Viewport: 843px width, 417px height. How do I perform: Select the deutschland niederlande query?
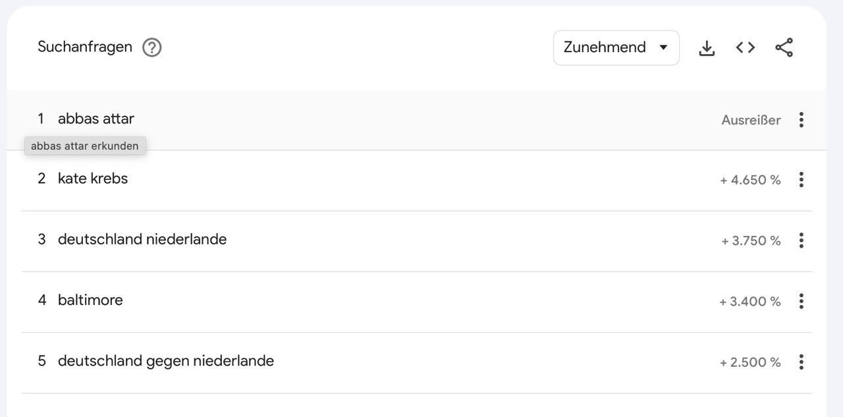tap(142, 239)
